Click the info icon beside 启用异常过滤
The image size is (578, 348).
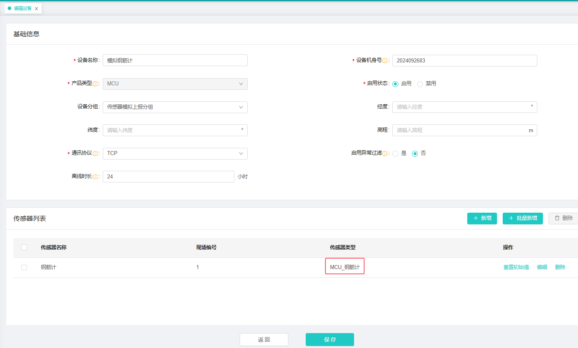click(385, 153)
